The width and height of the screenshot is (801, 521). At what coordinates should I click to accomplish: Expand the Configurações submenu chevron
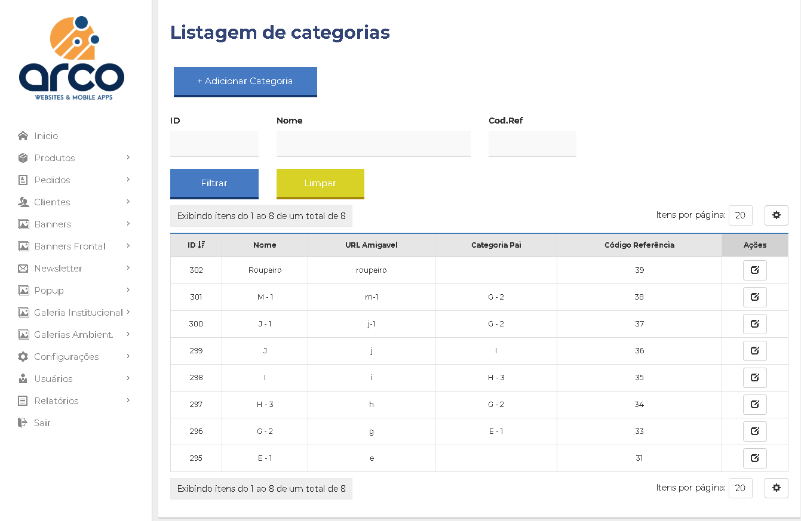coord(128,356)
